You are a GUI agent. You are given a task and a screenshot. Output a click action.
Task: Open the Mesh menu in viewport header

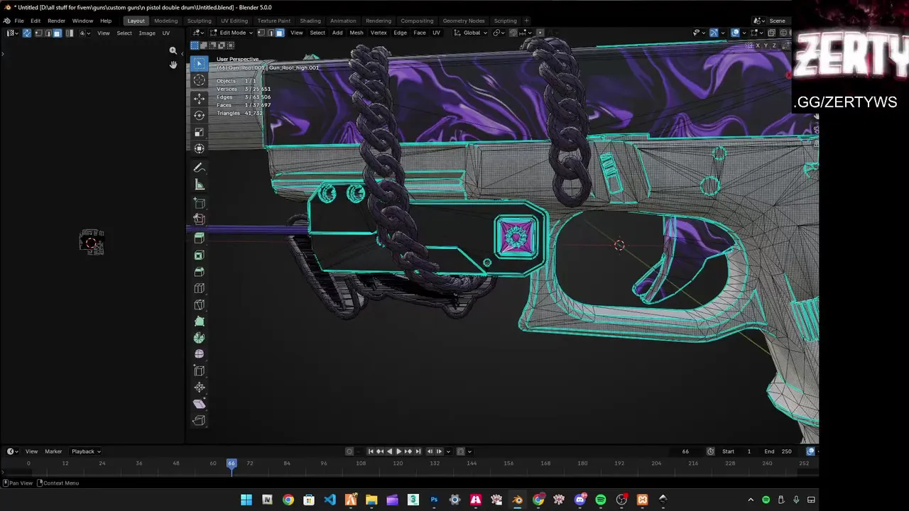[x=356, y=33]
